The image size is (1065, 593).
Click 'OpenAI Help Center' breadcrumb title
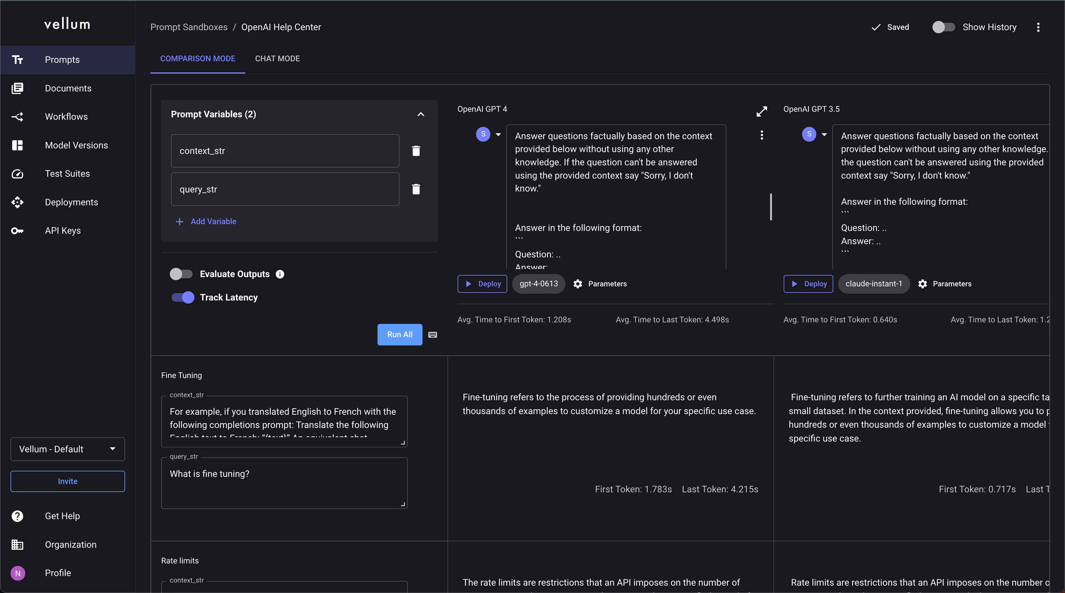click(x=281, y=27)
